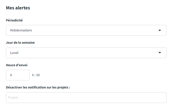The height and width of the screenshot is (111, 174).
Task: Click the Hebdomadaire selected value
Action: (21, 30)
